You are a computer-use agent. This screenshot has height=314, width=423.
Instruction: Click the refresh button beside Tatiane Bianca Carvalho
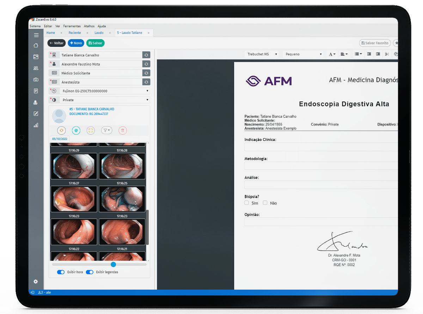pos(146,55)
